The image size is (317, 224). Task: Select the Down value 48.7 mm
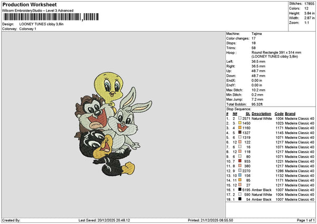pyautogui.click(x=258, y=76)
